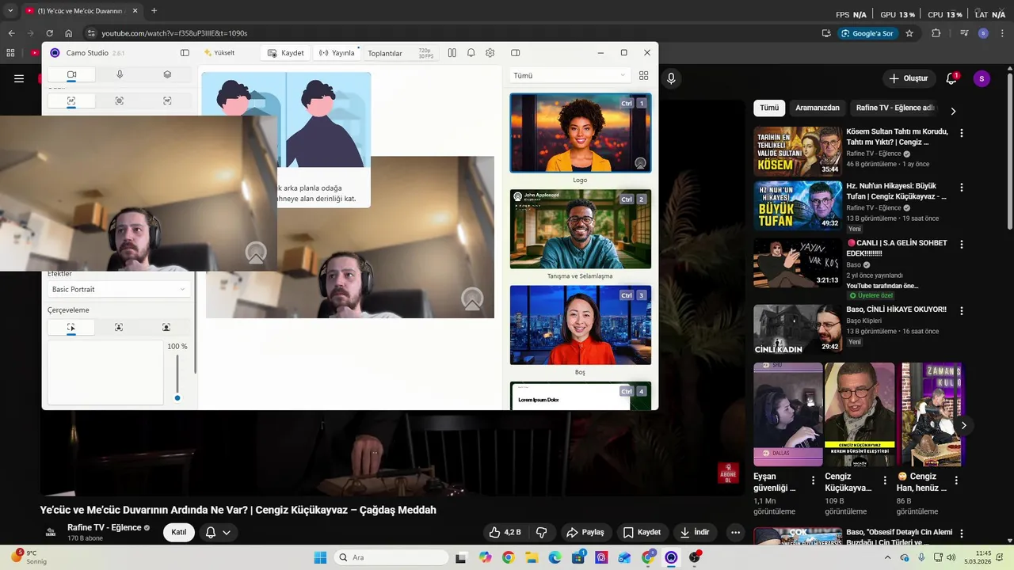Reload the browser page
Image resolution: width=1014 pixels, height=570 pixels.
49,33
